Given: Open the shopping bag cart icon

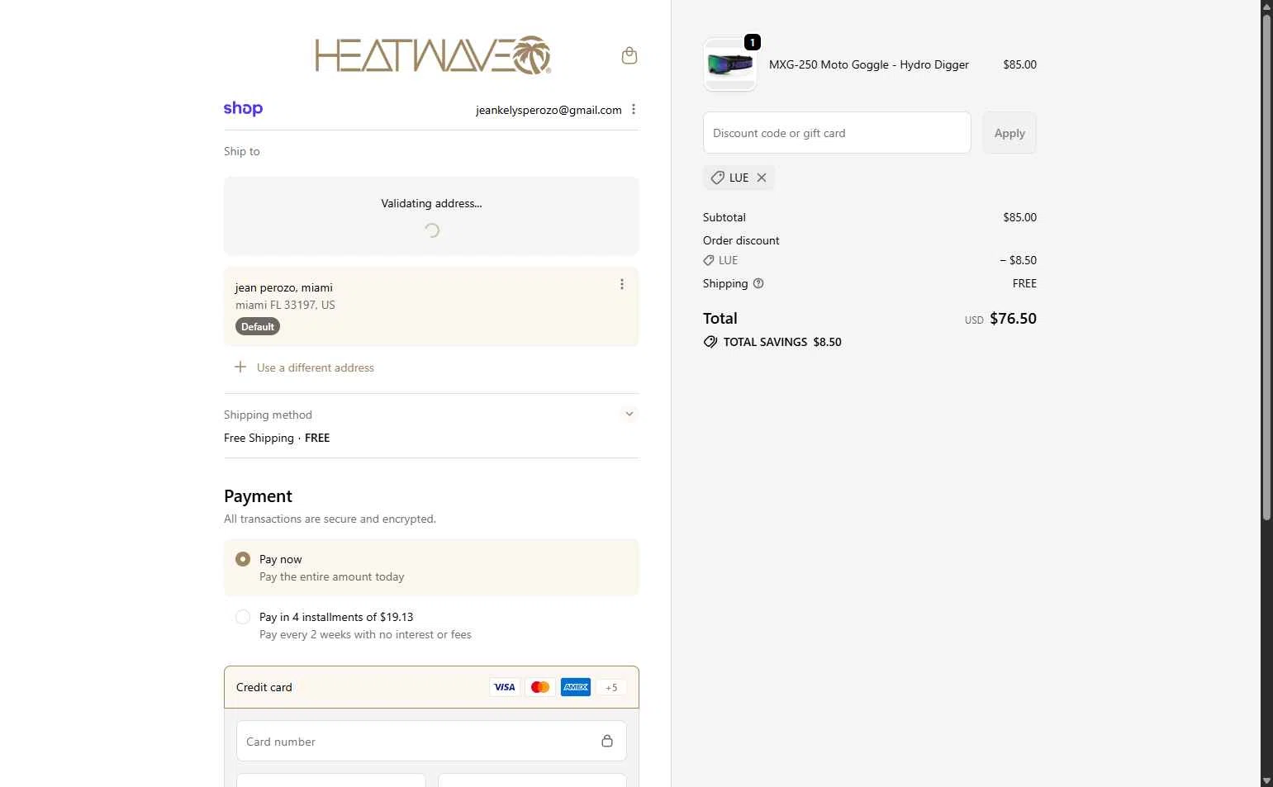Looking at the screenshot, I should tap(629, 55).
